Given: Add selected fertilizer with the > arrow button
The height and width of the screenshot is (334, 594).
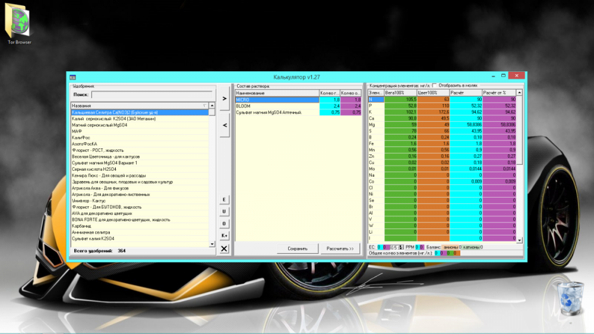Looking at the screenshot, I should pos(225,98).
